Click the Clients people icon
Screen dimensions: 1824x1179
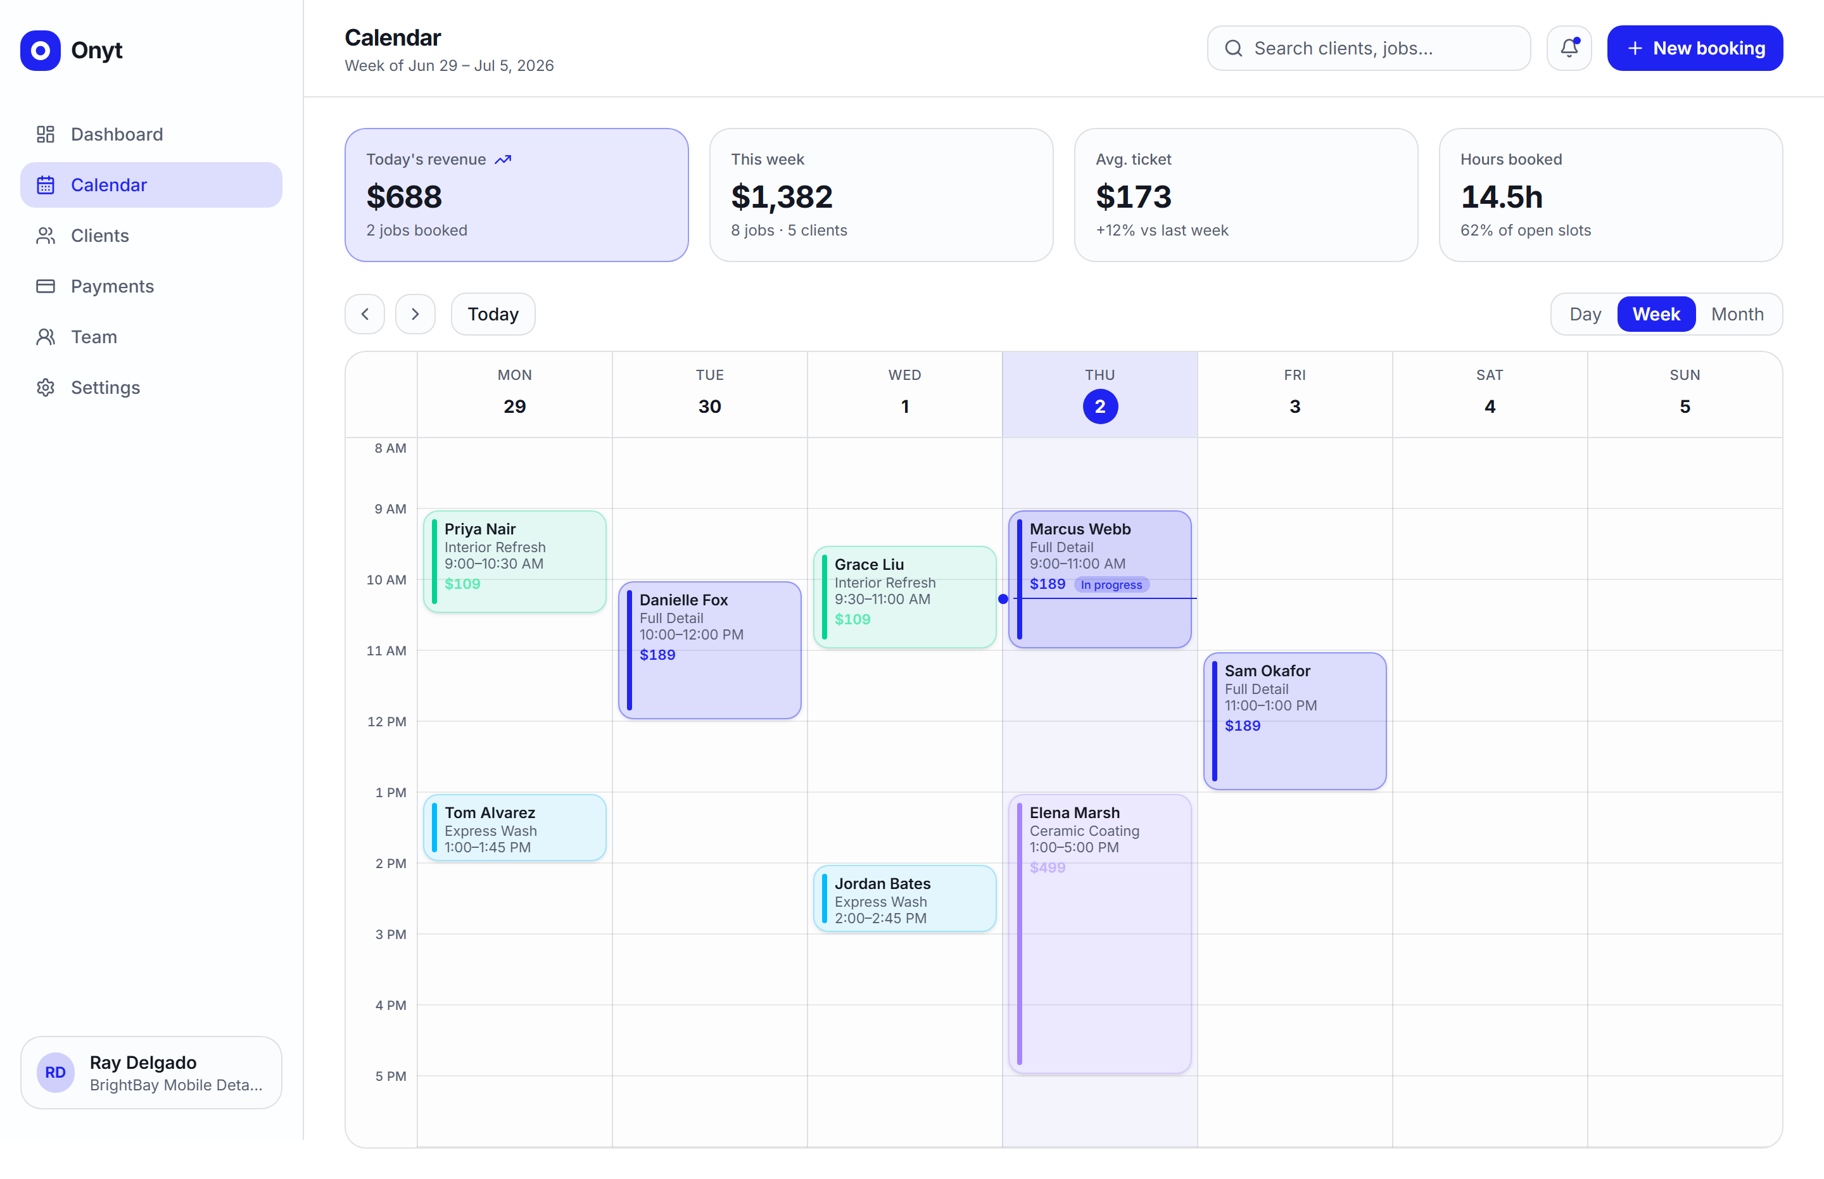tap(46, 235)
